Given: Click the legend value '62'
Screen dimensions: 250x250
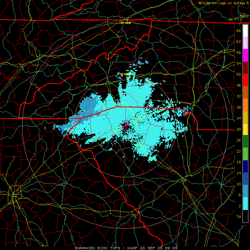Looking at the screenshot, I should coord(239,42).
